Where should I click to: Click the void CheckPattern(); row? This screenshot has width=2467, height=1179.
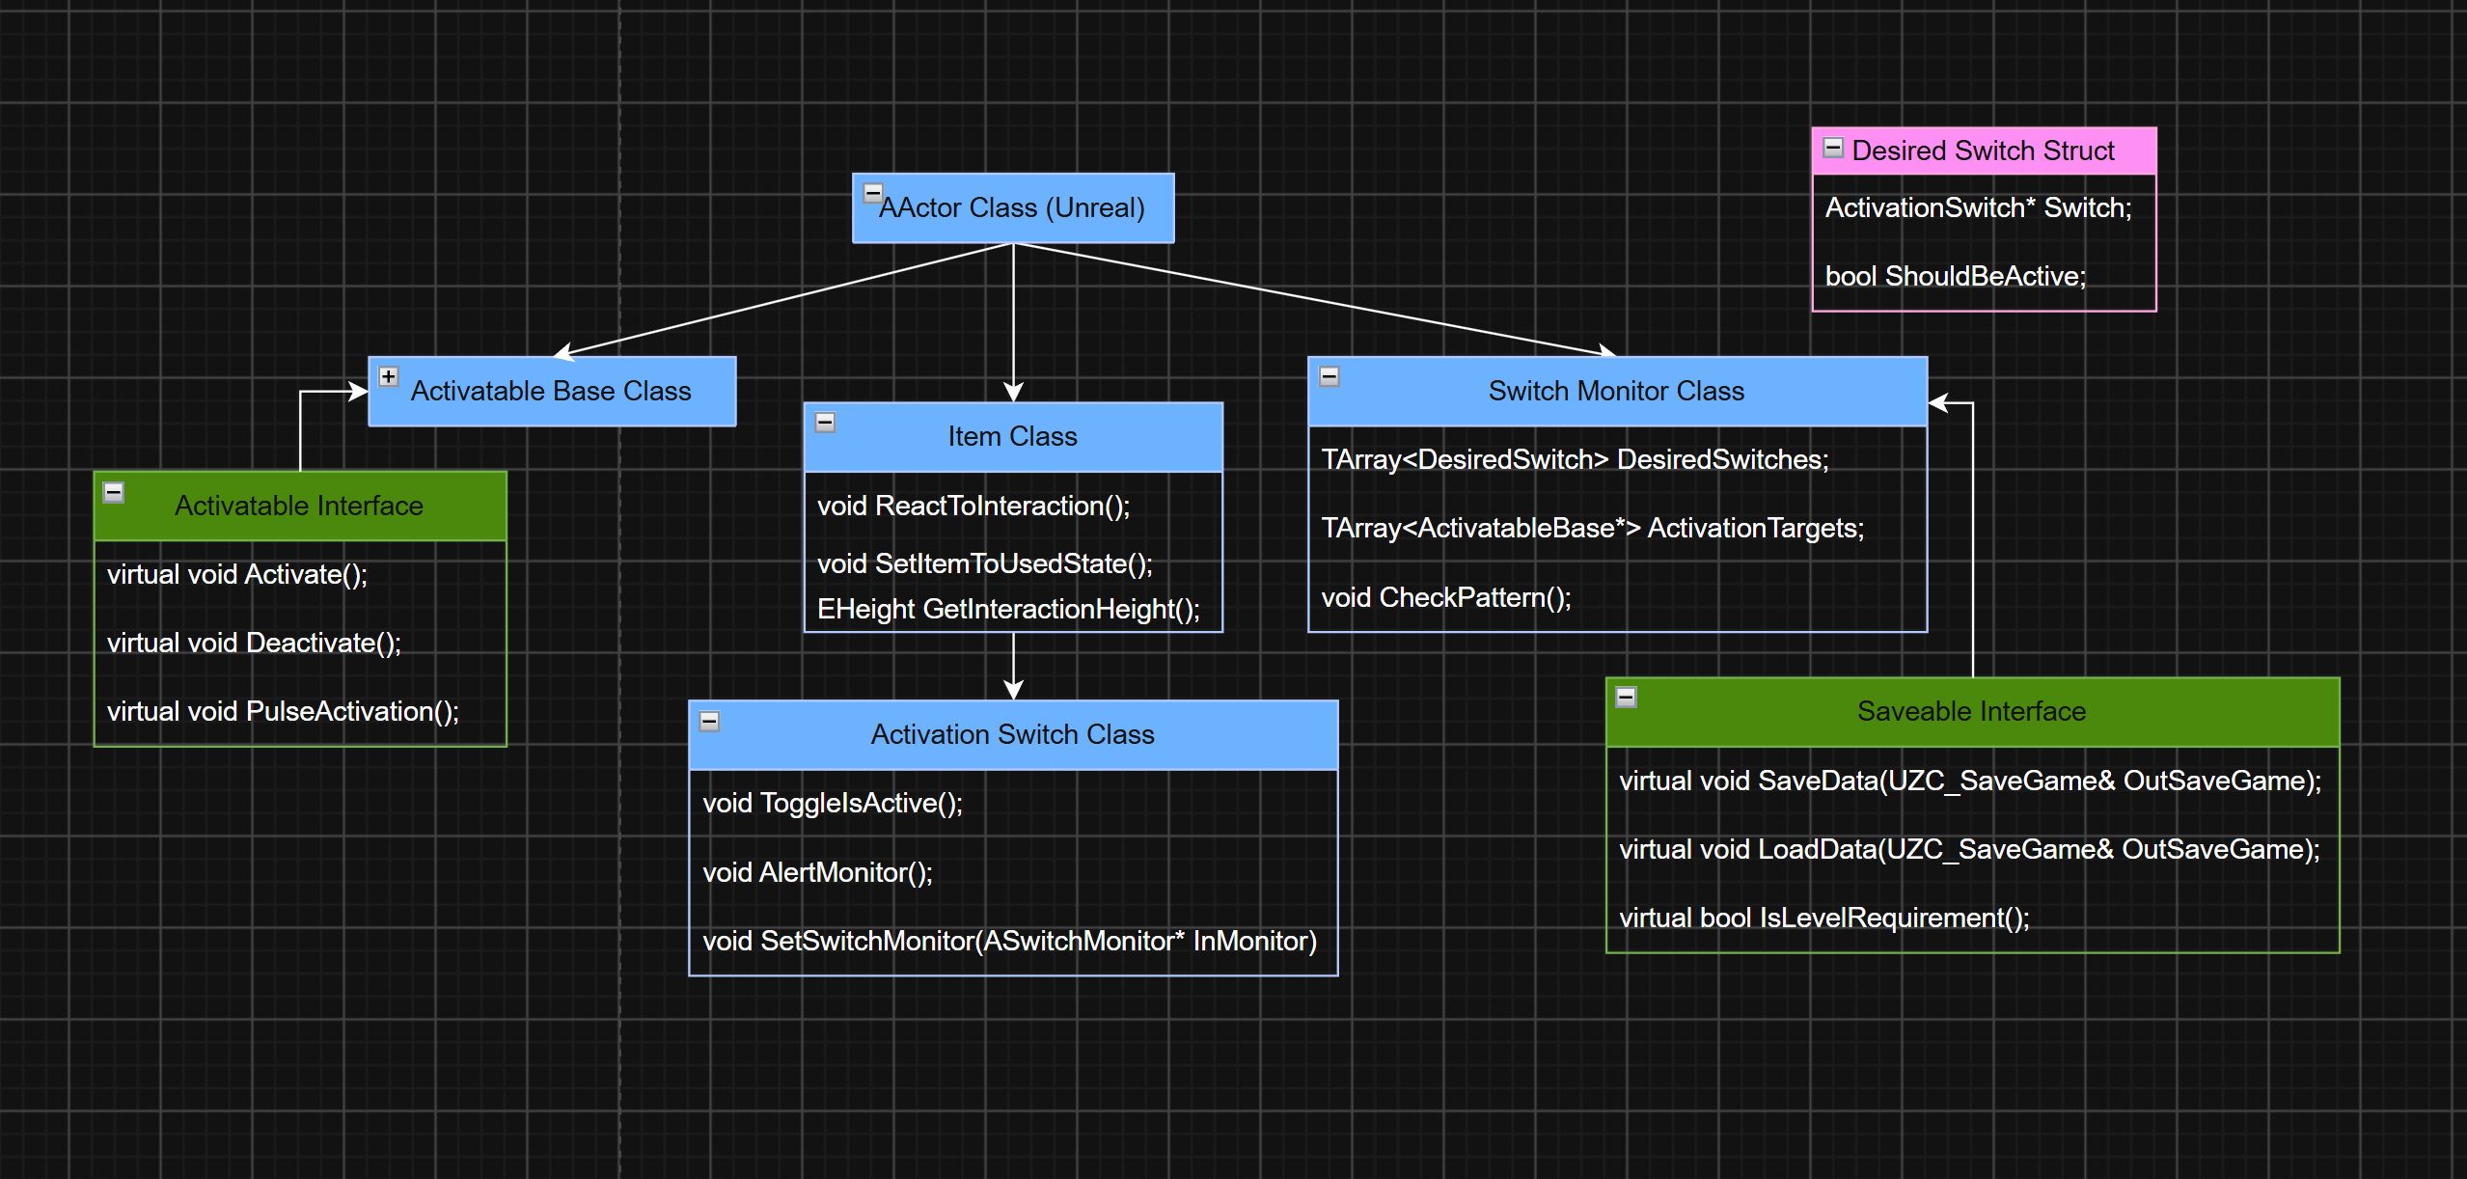tap(1617, 597)
